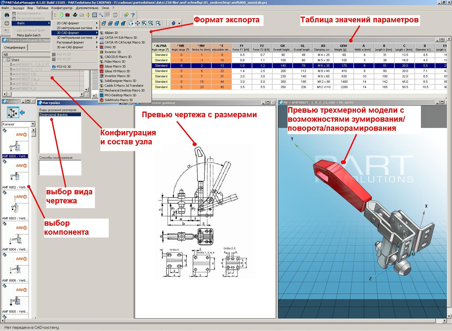The width and height of the screenshot is (452, 331).
Task: Collapse the Узел tree node
Action: 5,60
